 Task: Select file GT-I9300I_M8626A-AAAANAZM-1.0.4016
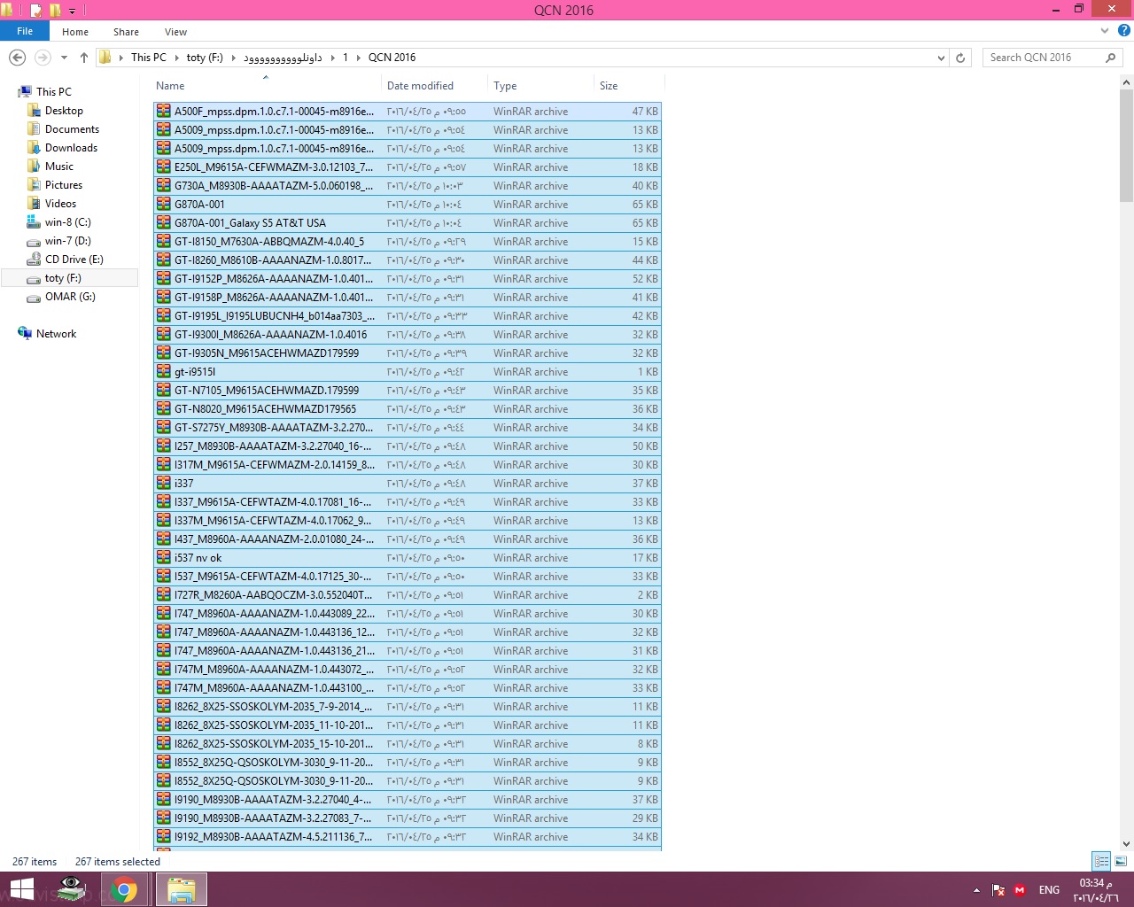point(408,335)
